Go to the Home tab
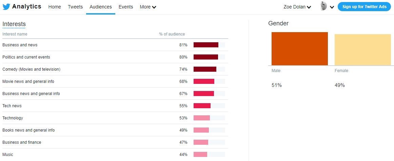 (55, 7)
